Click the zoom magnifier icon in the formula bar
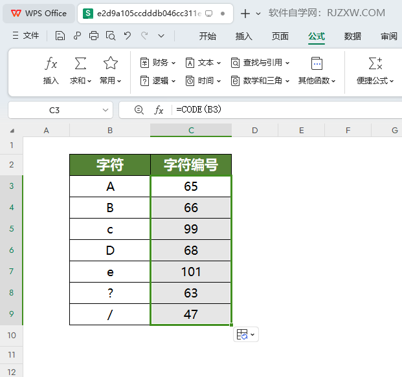 [139, 110]
